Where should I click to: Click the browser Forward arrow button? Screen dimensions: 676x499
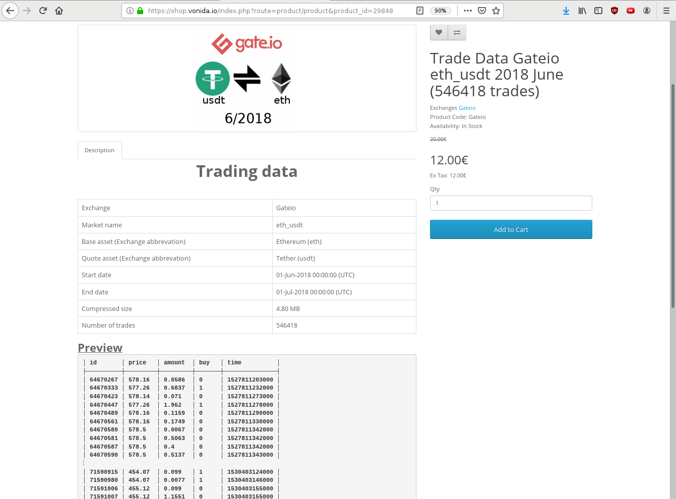coord(27,10)
